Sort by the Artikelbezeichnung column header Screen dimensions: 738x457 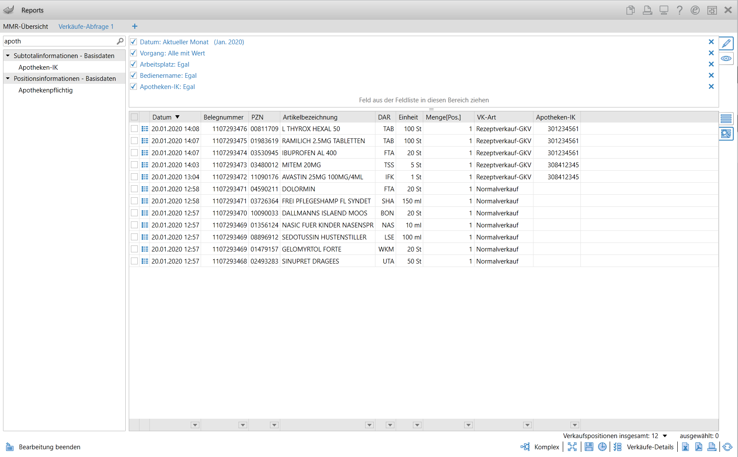tap(328, 117)
